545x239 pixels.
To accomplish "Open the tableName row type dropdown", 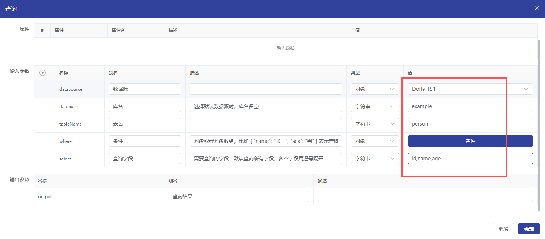I will click(x=374, y=124).
